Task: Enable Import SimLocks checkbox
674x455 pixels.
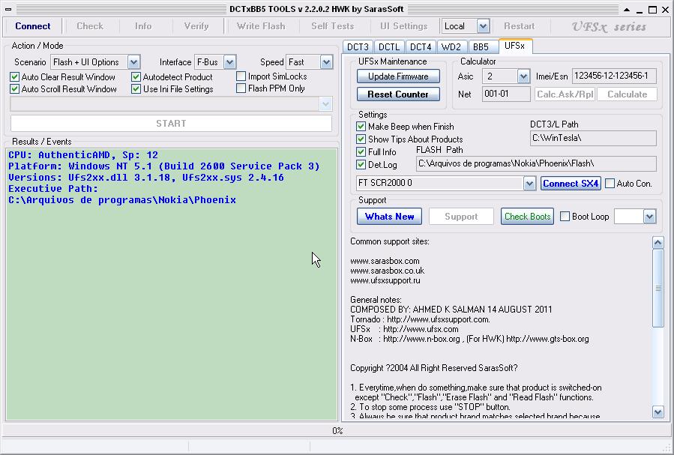Action: point(241,76)
